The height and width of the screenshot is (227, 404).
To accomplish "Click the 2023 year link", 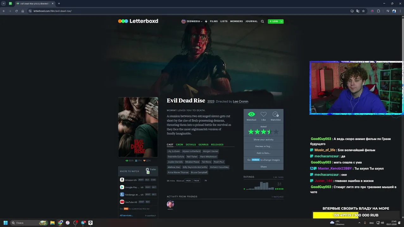I will (211, 102).
